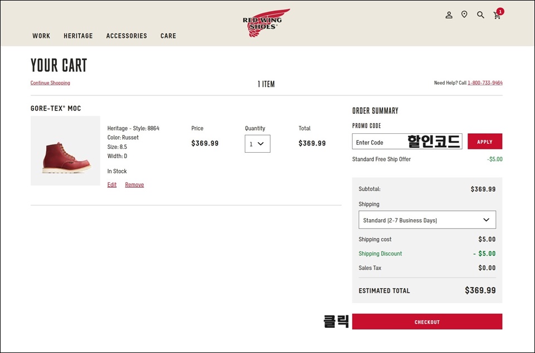The image size is (535, 353).
Task: Click the 'Shipping cost' label
Action: pos(375,239)
